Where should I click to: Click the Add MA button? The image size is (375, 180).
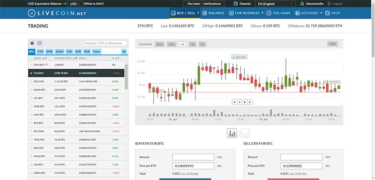click(240, 57)
